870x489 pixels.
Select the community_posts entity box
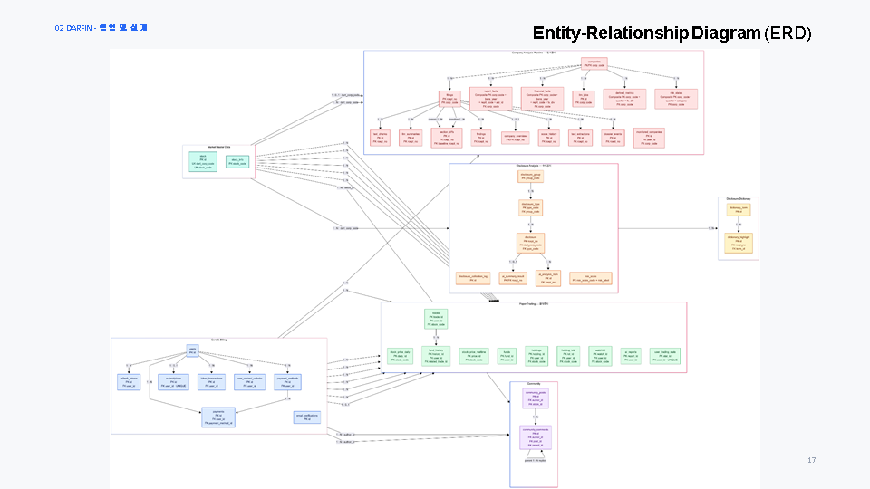tap(536, 398)
